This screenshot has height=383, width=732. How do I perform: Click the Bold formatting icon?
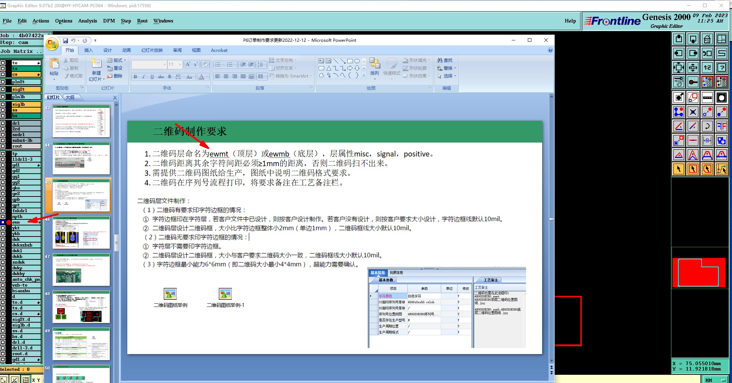[x=136, y=76]
